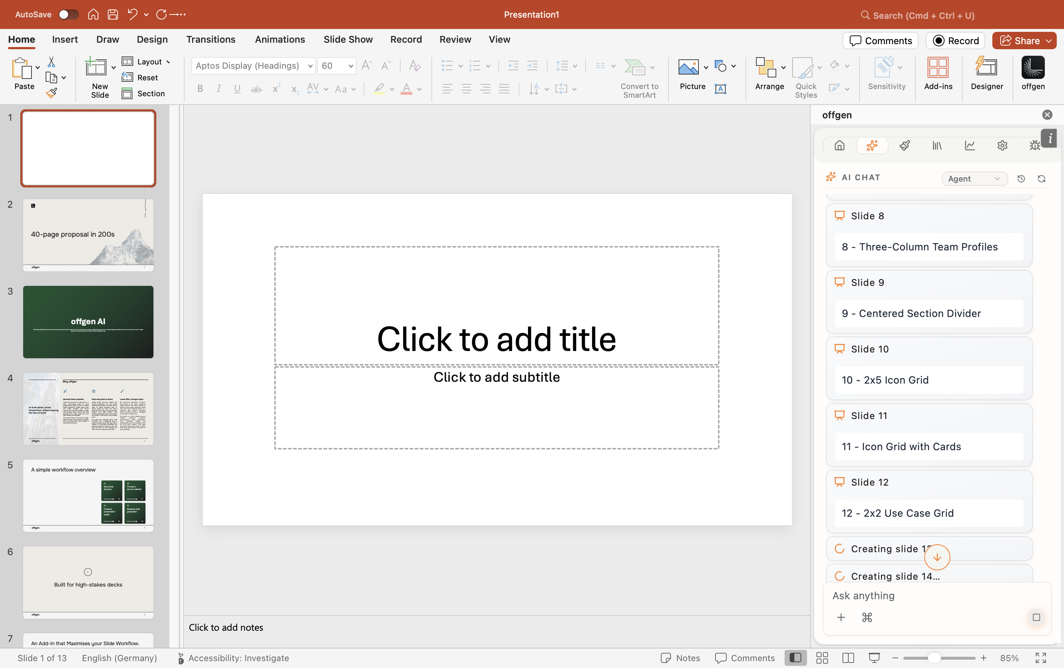Open the offgen chart icon tab

(x=970, y=145)
